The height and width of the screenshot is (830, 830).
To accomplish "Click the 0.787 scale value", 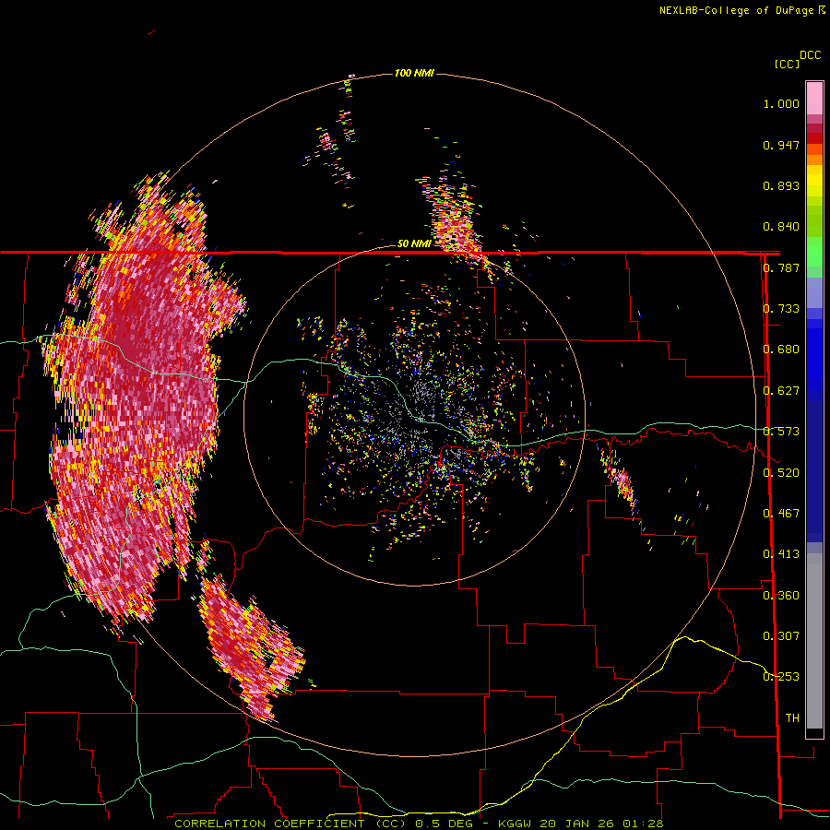I will pos(781,267).
